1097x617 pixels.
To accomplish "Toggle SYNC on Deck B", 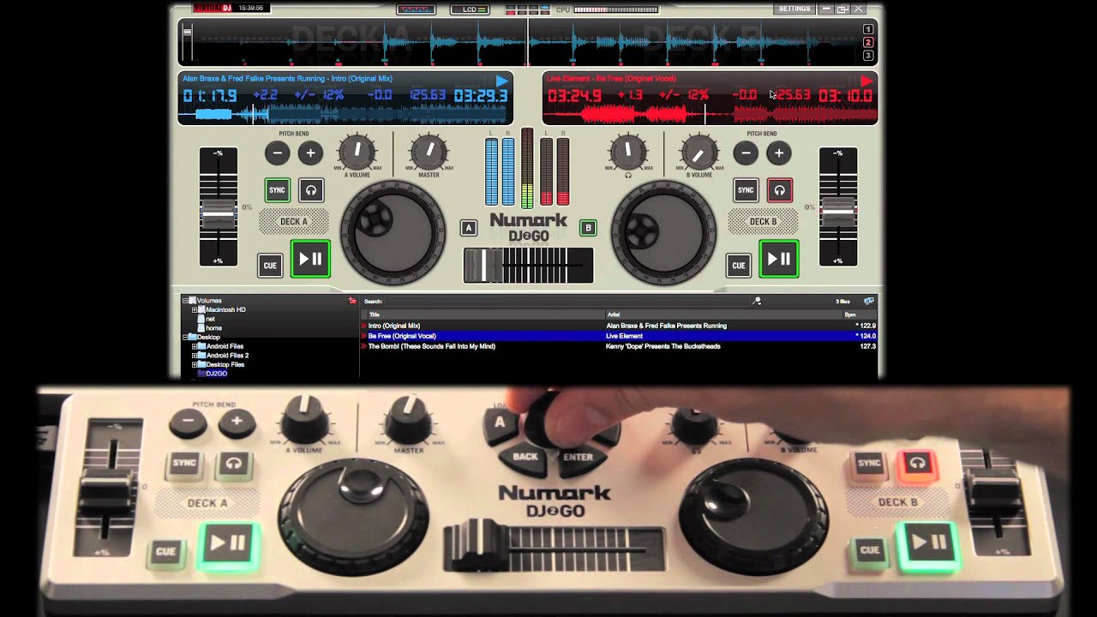I will pyautogui.click(x=746, y=190).
